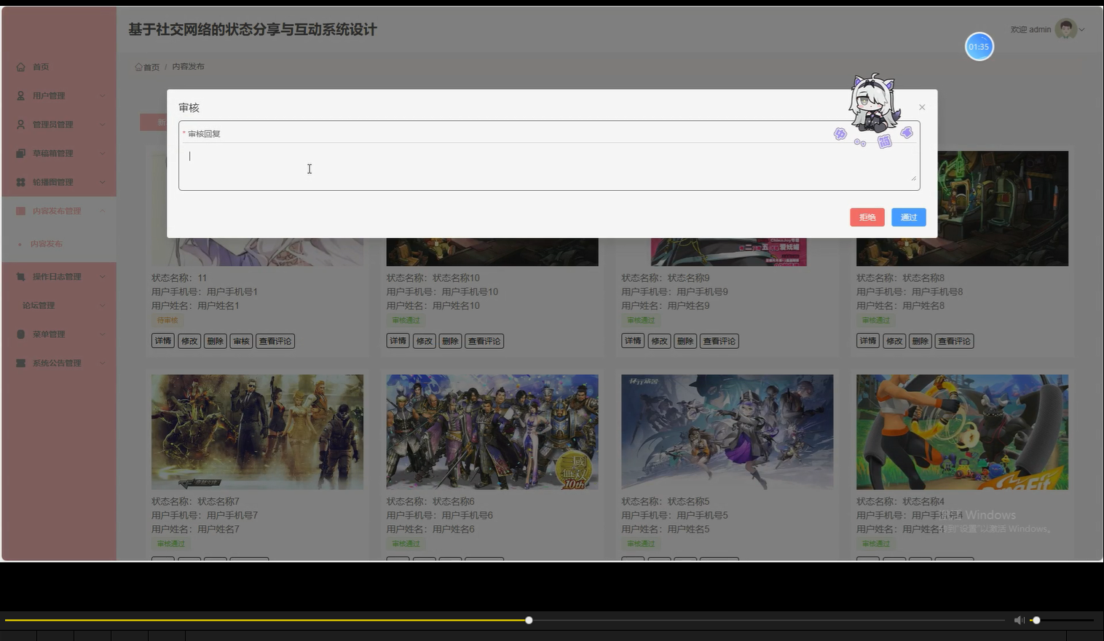The width and height of the screenshot is (1104, 641).
Task: Click the home icon in the breadcrumb
Action: click(x=138, y=66)
